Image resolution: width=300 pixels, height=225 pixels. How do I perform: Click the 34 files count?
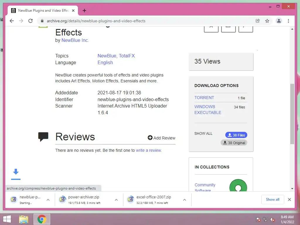[x=239, y=107]
